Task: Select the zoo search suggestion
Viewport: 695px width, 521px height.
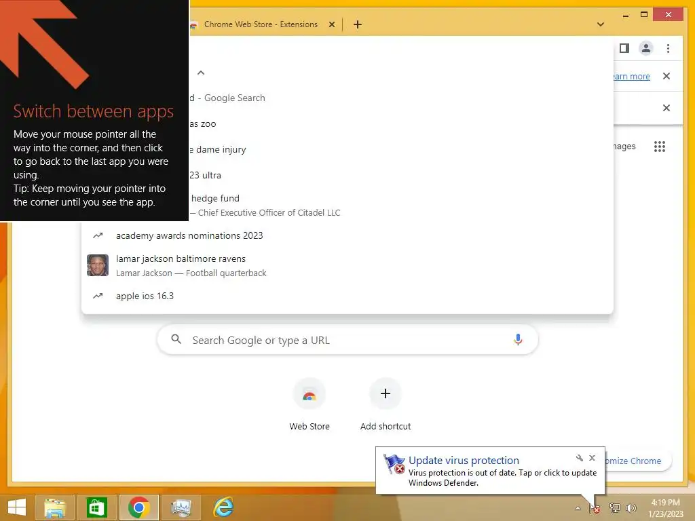Action: tap(400, 124)
